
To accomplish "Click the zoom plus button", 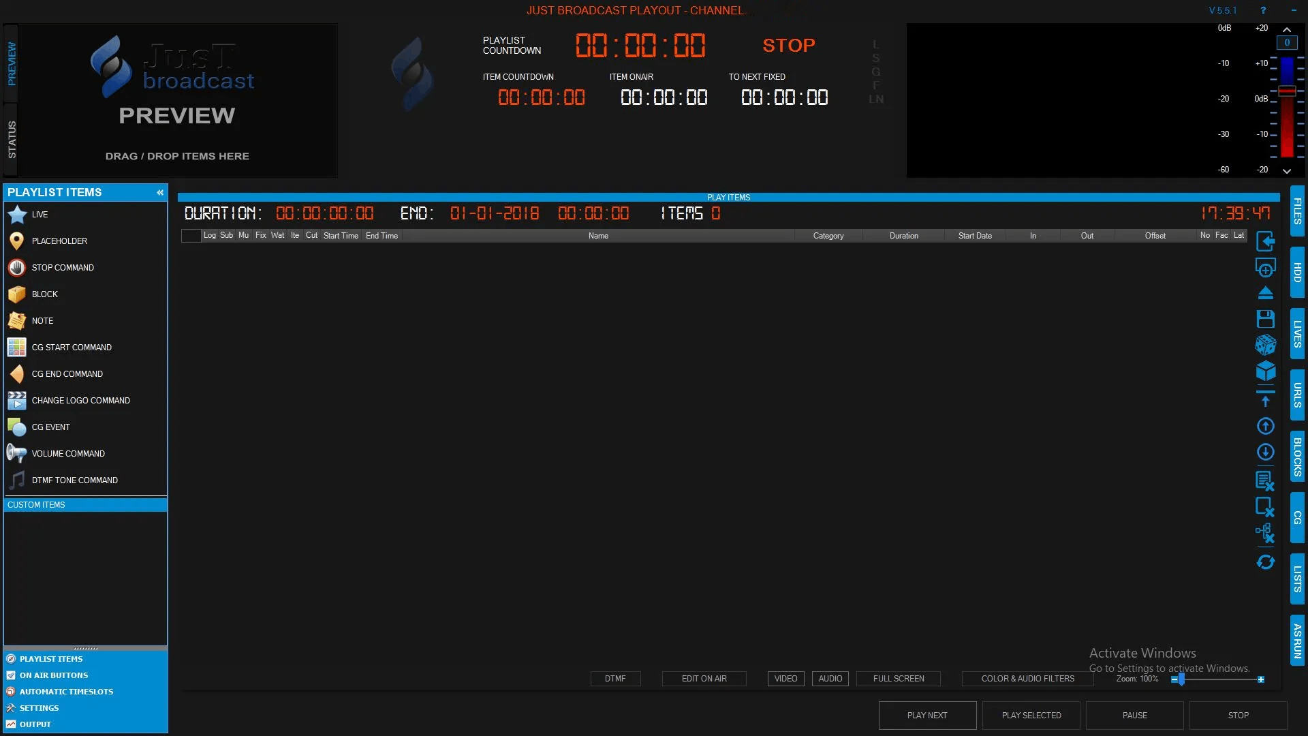I will (1261, 679).
